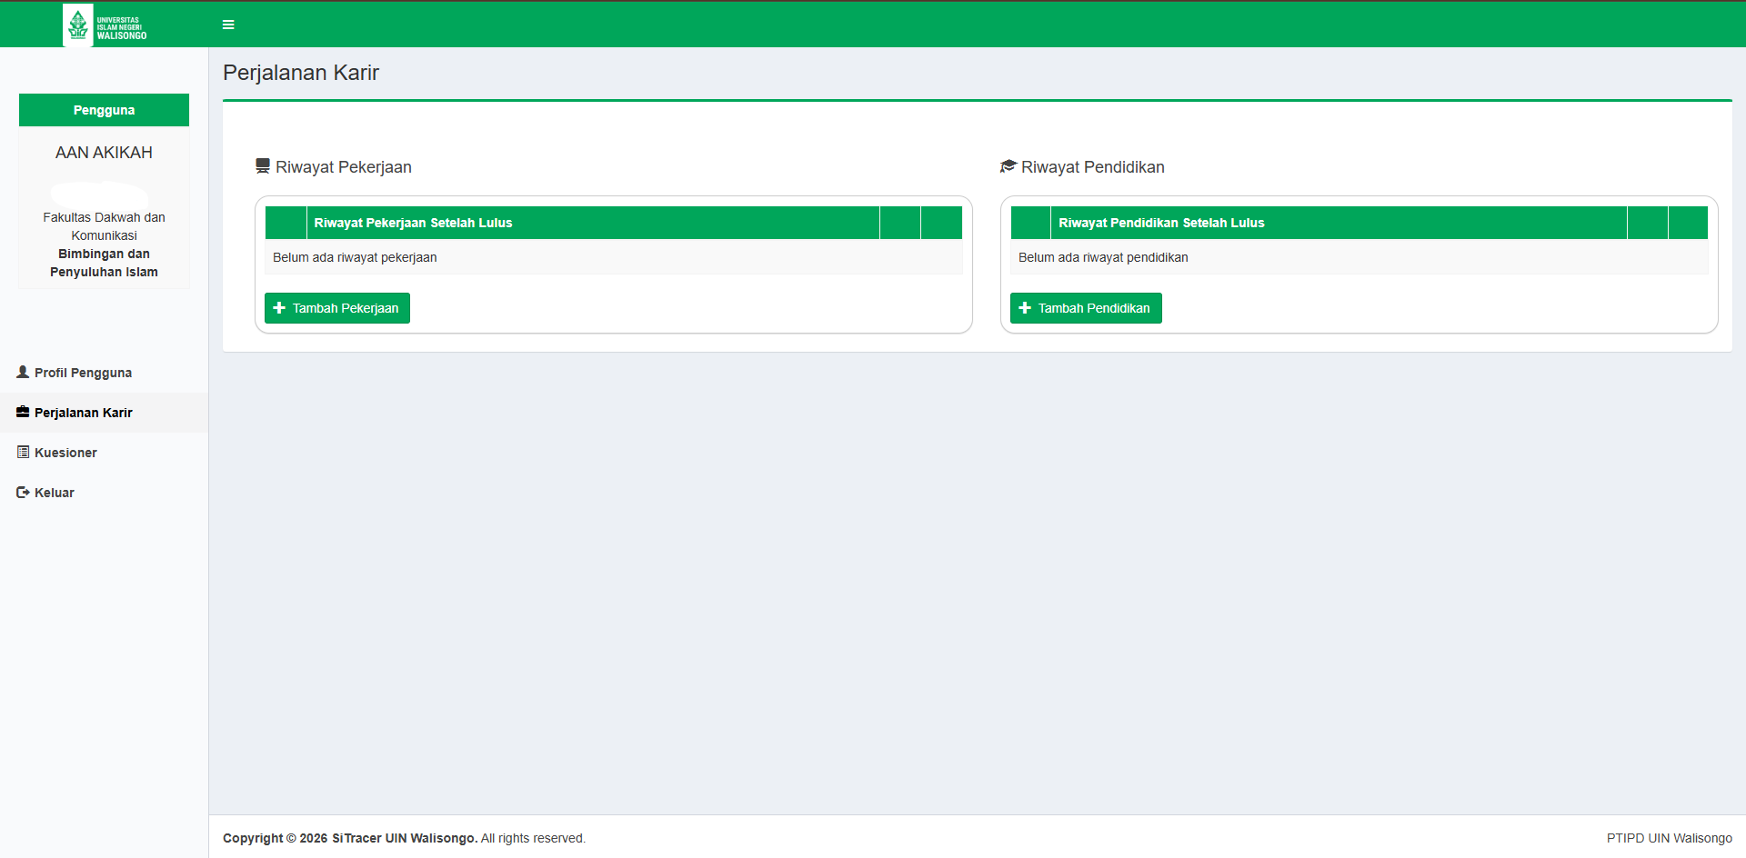
Task: Click the UIN Walisongo logo
Action: (105, 25)
